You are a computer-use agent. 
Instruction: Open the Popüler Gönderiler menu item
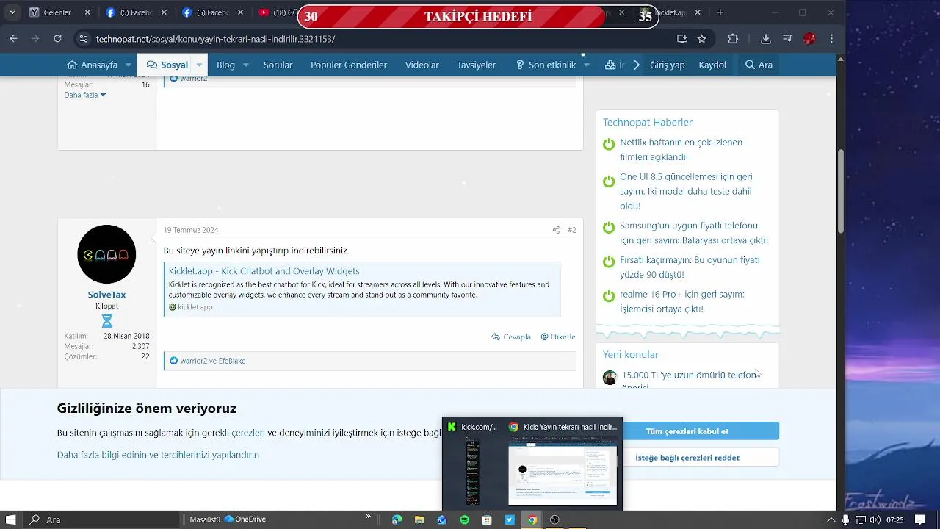tap(349, 65)
